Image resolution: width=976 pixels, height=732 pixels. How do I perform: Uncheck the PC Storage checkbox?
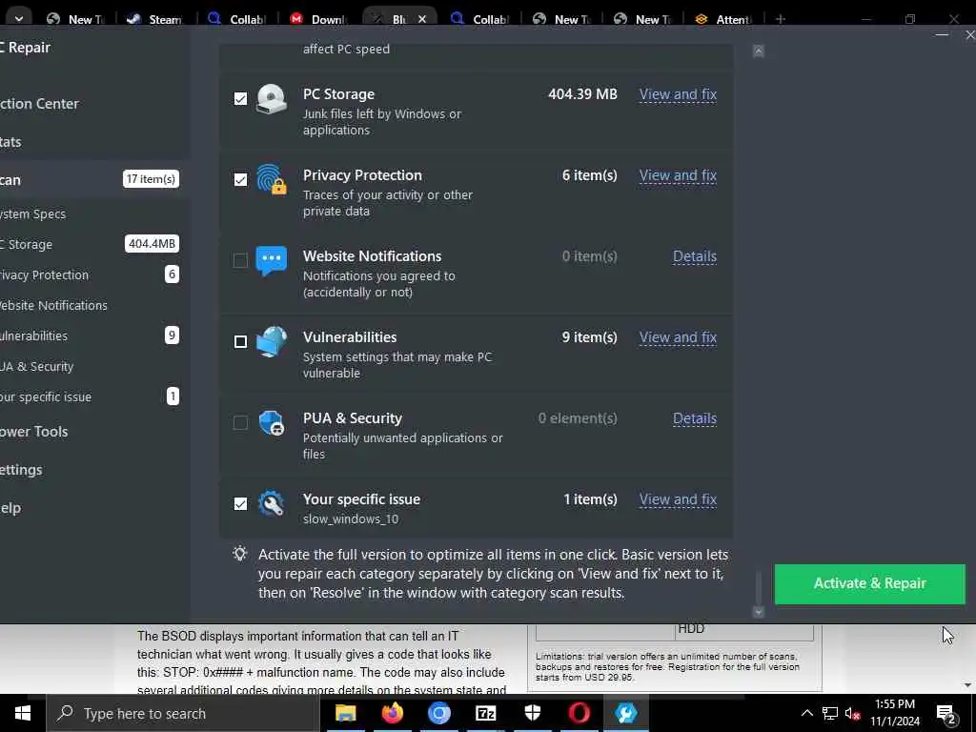tap(240, 98)
